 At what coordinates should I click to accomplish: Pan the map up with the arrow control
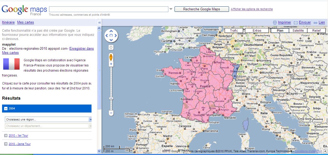coord(111,31)
